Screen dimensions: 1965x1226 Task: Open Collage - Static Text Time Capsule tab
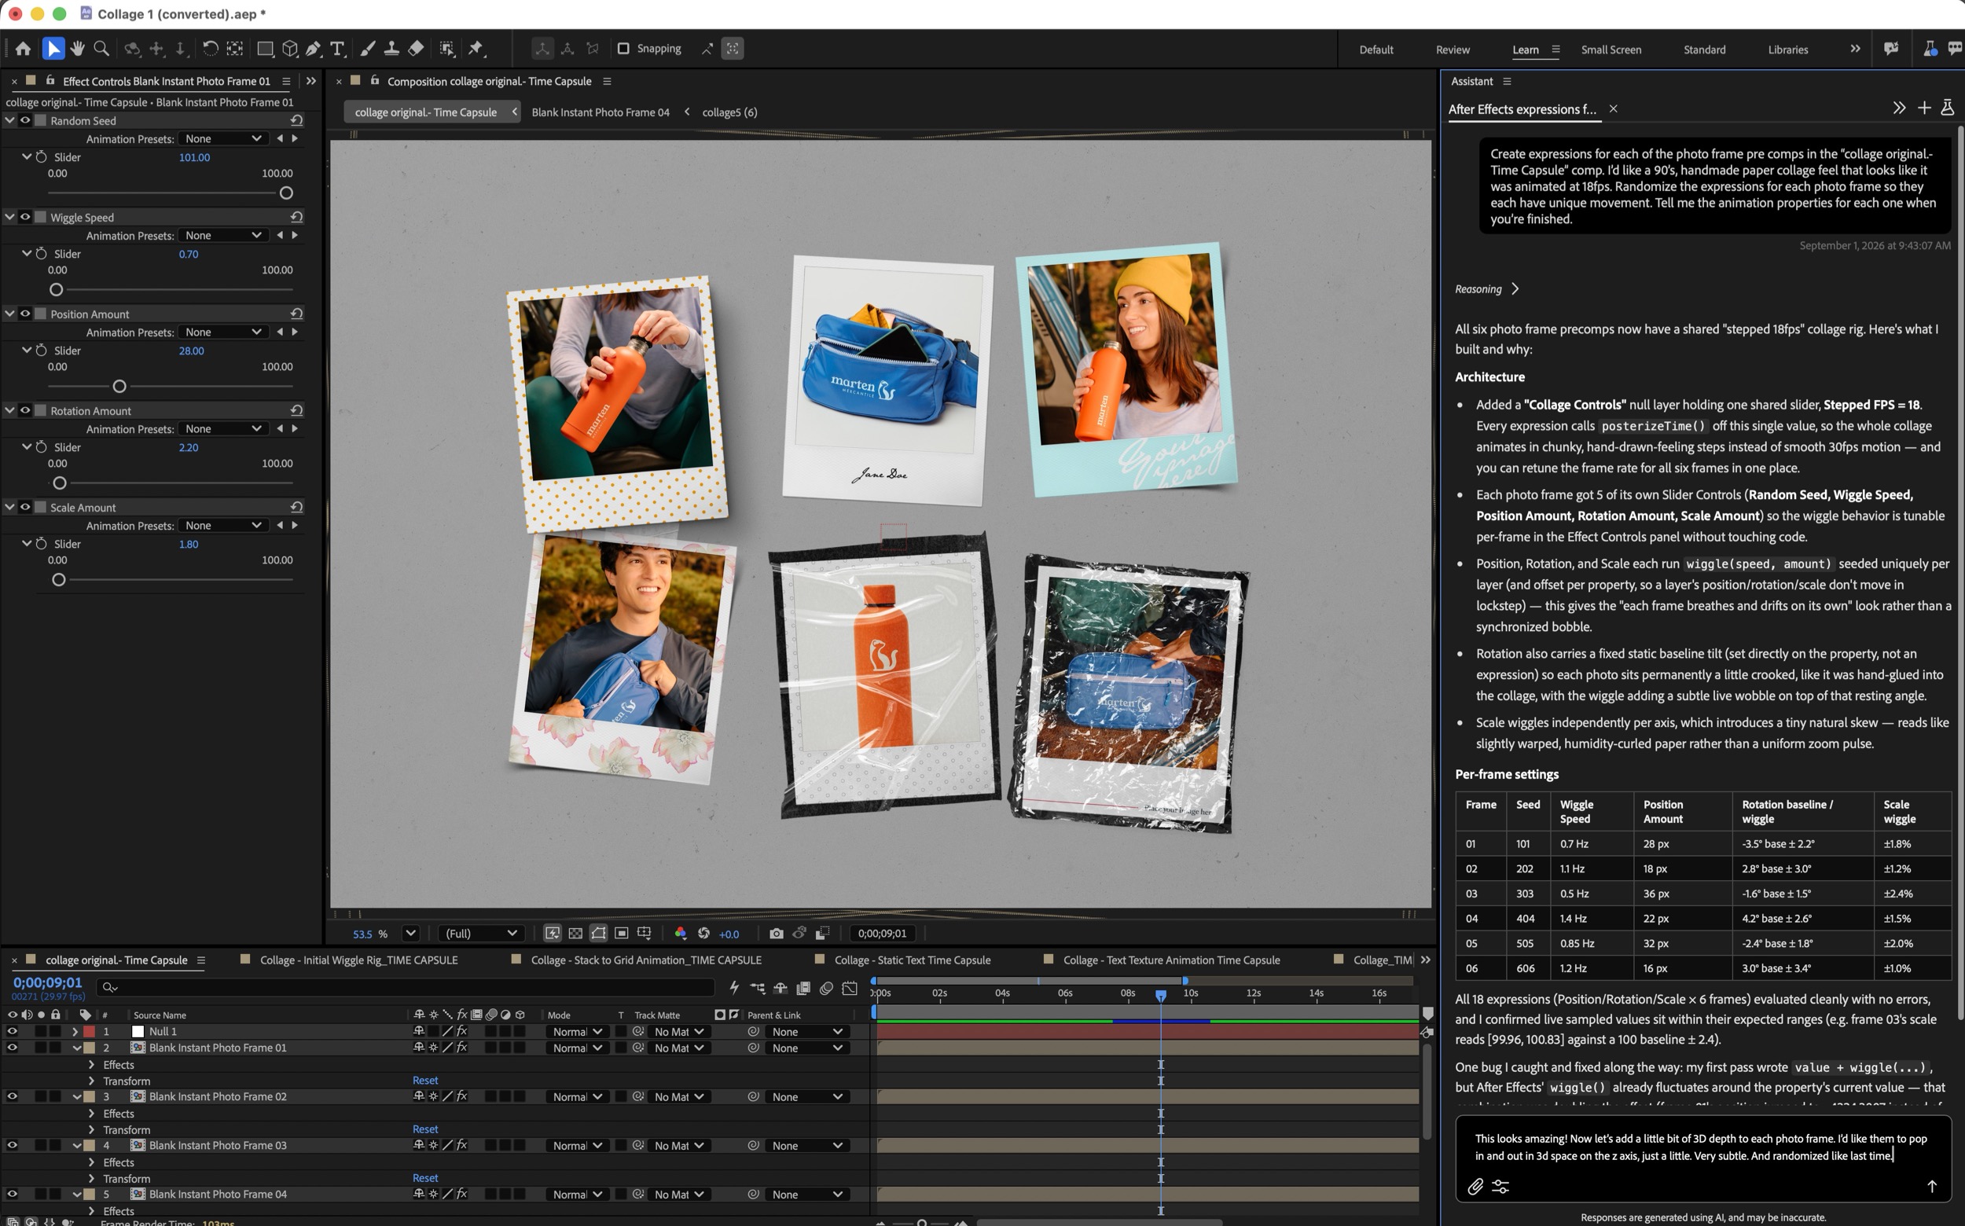(x=913, y=960)
